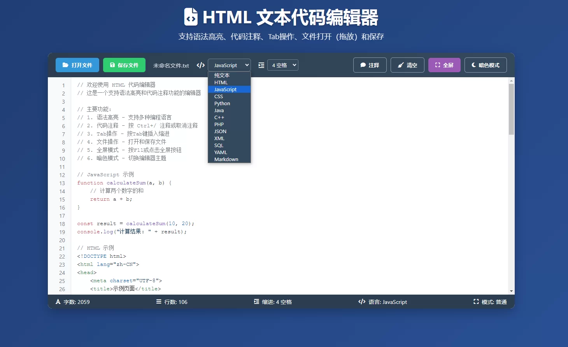Choose Python from the language list
Viewport: 568px width, 347px height.
[222, 103]
